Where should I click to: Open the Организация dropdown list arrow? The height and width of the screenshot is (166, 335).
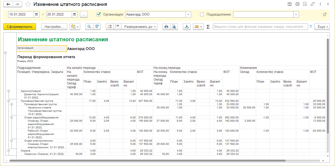pyautogui.click(x=188, y=15)
